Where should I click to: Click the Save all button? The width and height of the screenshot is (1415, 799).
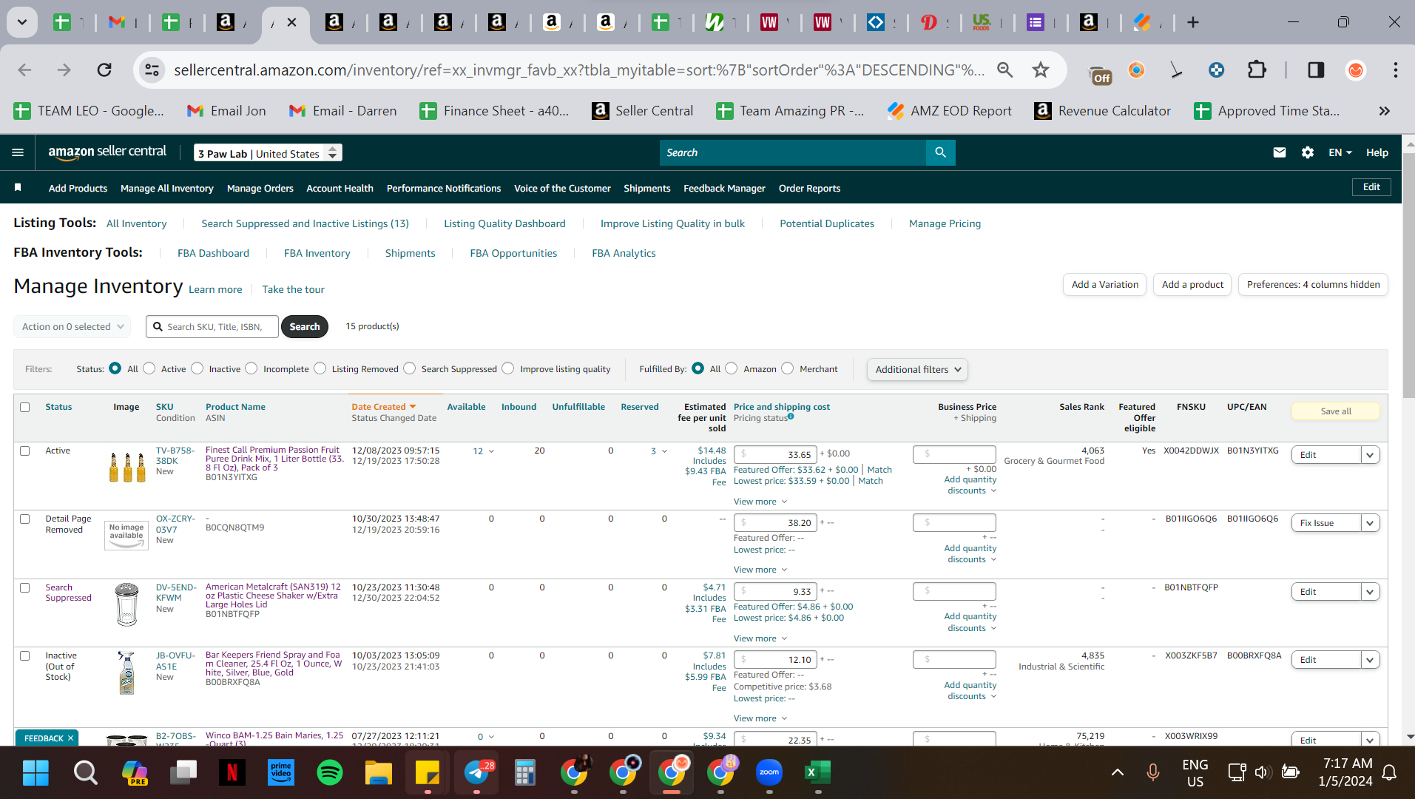[x=1336, y=411]
